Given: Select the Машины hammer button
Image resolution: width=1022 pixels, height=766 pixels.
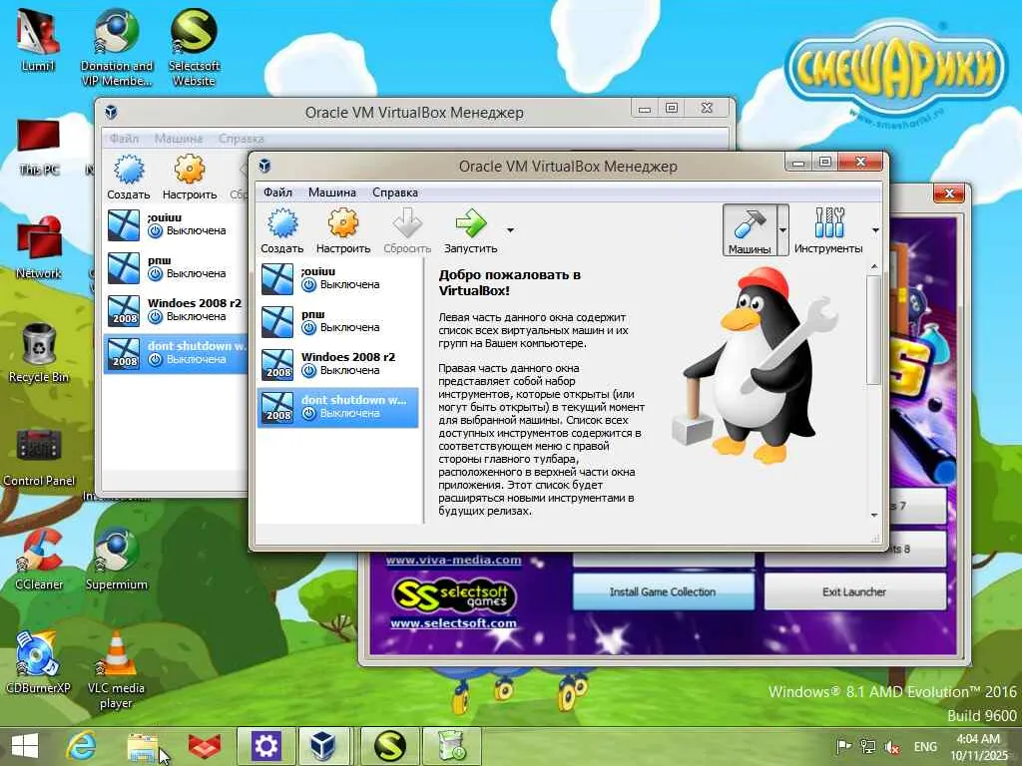Looking at the screenshot, I should 750,230.
